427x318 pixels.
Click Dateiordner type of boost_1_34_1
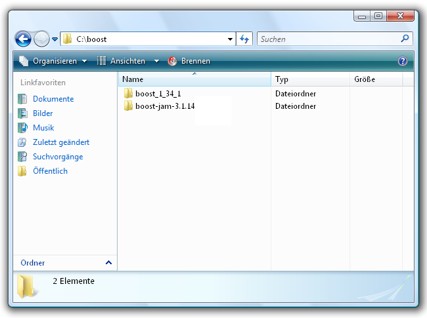pyautogui.click(x=296, y=94)
